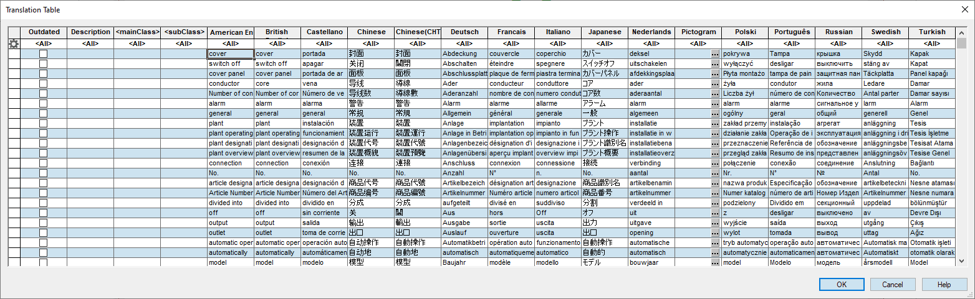Click the 'bouwjaar' Dutch cell

651,262
